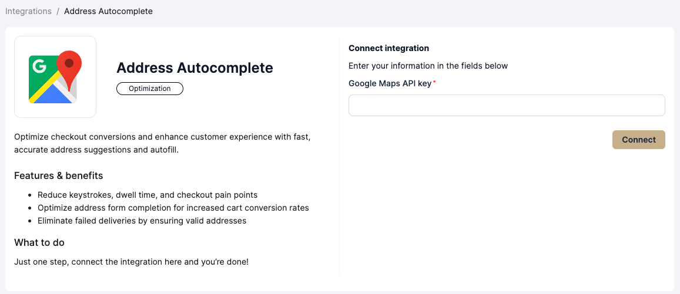The height and width of the screenshot is (294, 680).
Task: Click the What to do heading
Action: [39, 242]
